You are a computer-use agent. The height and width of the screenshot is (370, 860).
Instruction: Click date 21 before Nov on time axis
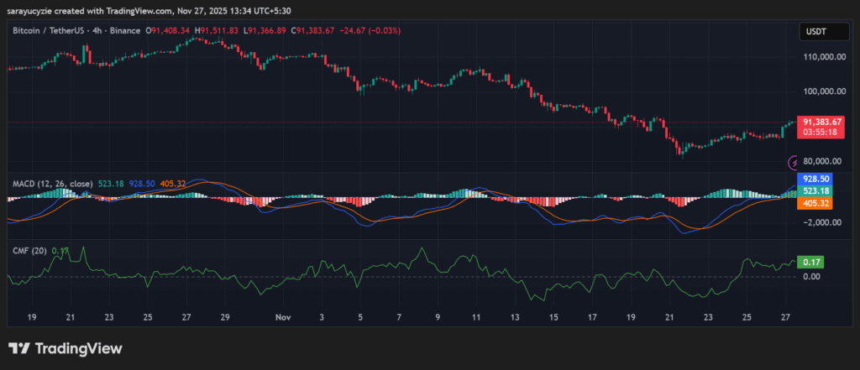click(71, 319)
